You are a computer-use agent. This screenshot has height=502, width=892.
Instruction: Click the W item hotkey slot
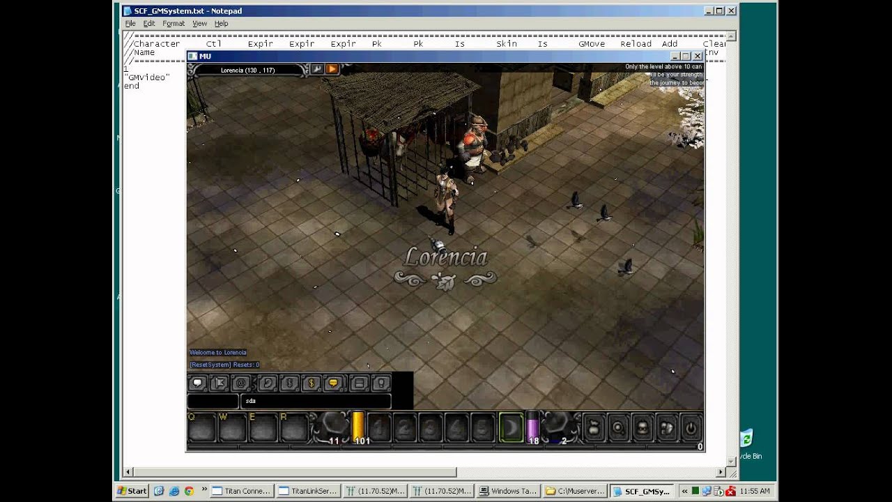(232, 427)
